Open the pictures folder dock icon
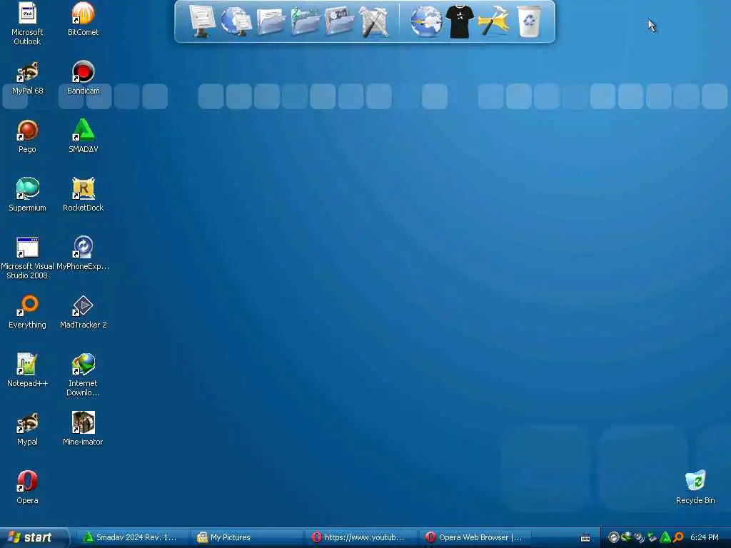Screen dimensions: 731x548 coord(340,21)
